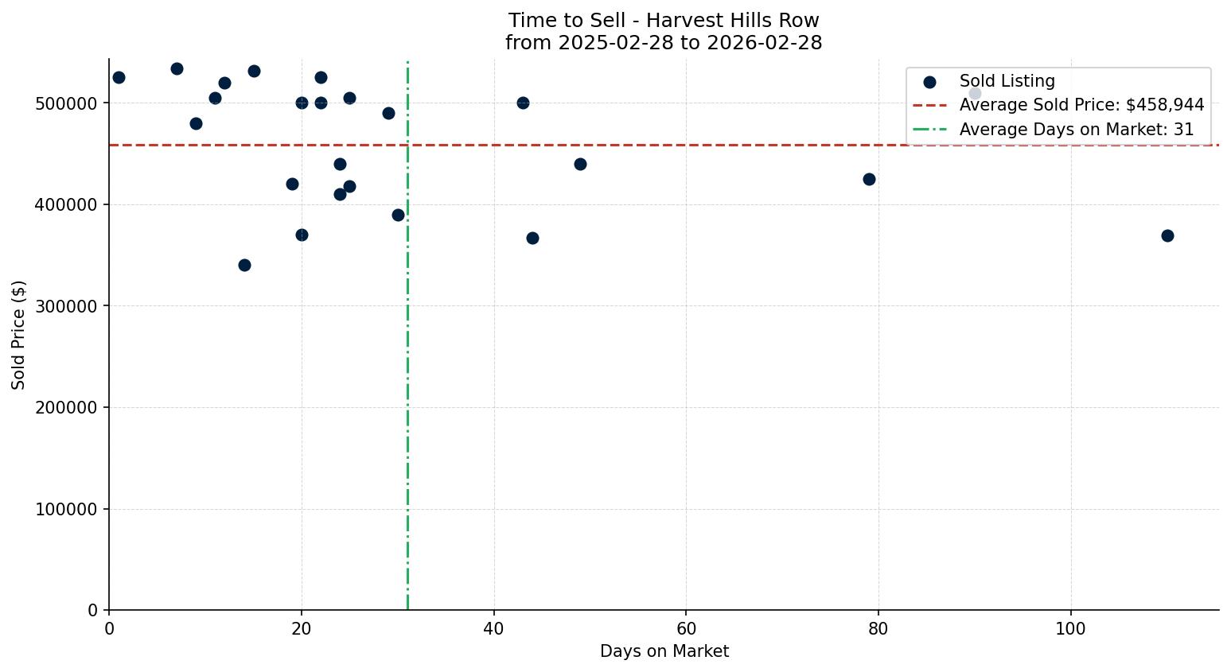
Task: Click the sold listing point at 49 days
Action: click(580, 164)
